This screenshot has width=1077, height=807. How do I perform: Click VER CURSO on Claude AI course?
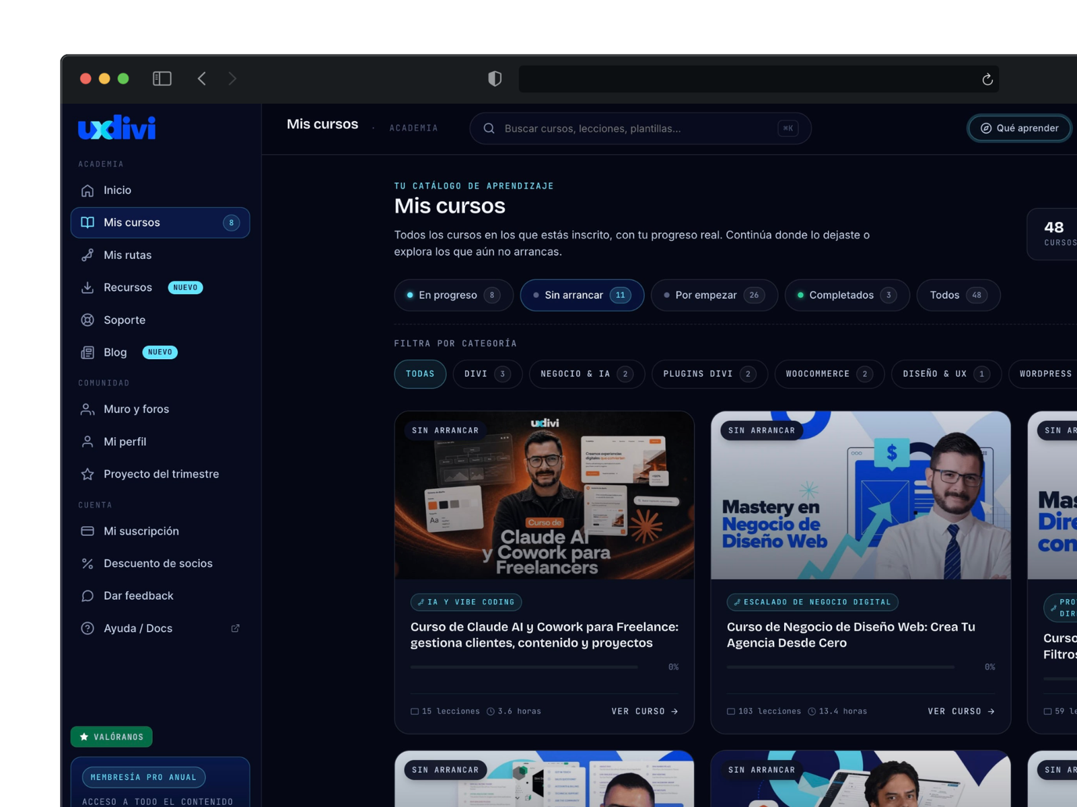pos(645,712)
